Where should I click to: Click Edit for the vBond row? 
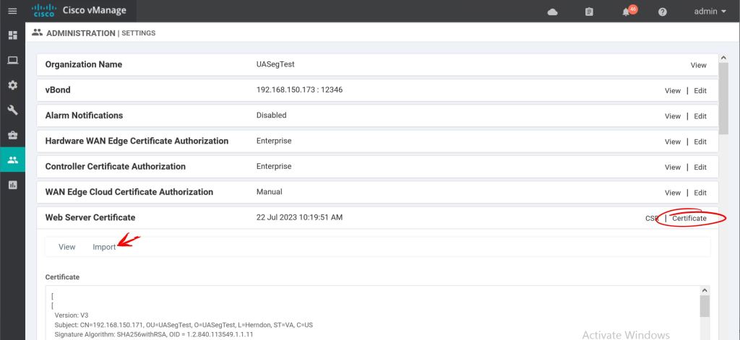pos(700,91)
